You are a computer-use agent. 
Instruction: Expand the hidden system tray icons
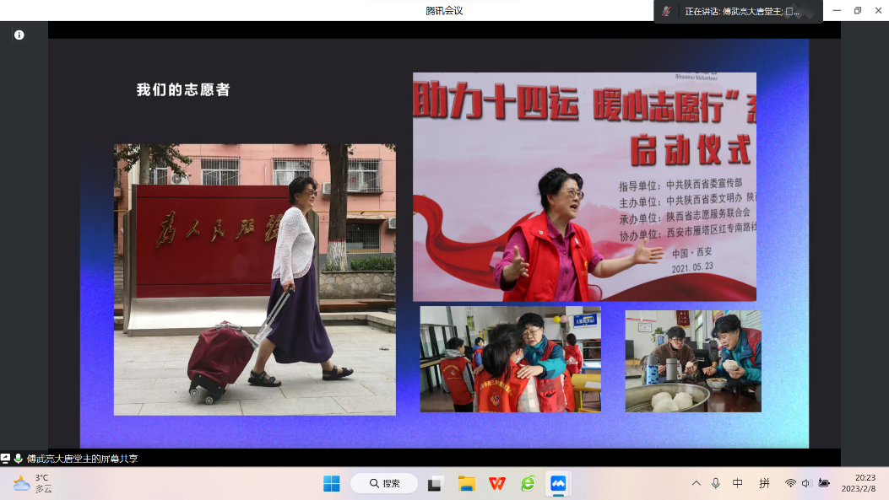click(x=696, y=483)
